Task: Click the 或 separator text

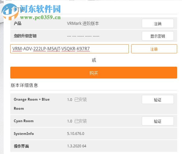Action: coord(94,60)
